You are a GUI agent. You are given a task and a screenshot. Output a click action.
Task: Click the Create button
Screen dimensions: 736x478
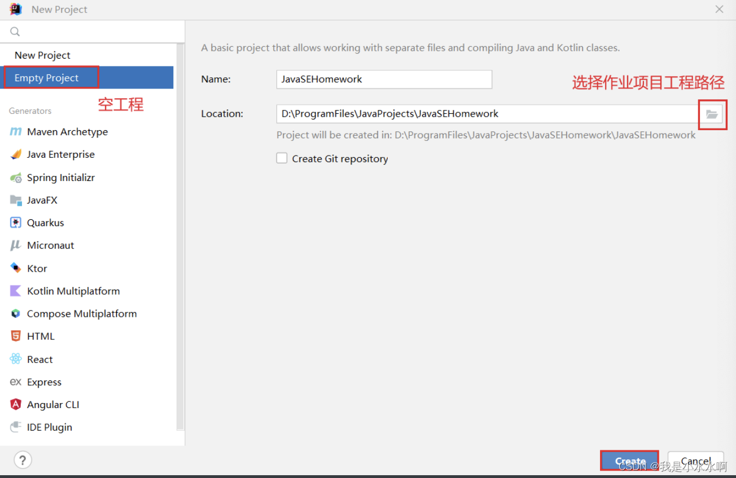tap(629, 461)
